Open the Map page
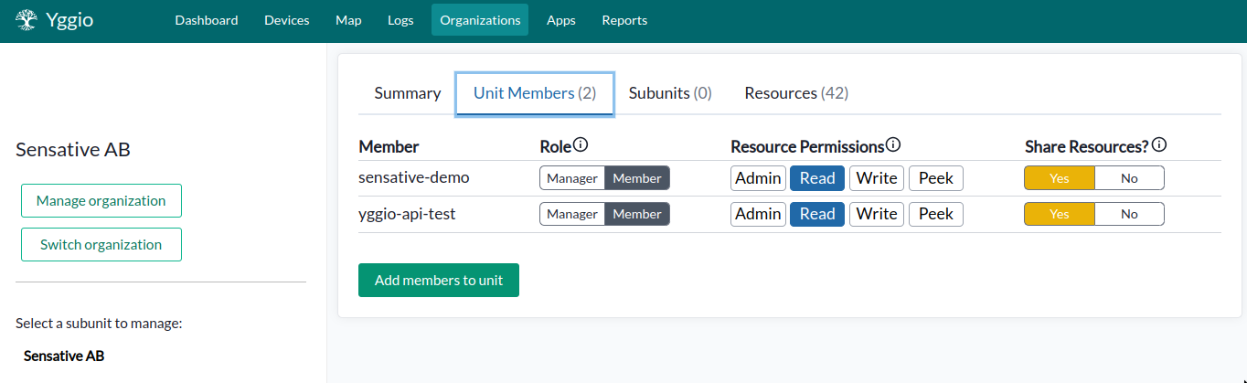 coord(348,20)
